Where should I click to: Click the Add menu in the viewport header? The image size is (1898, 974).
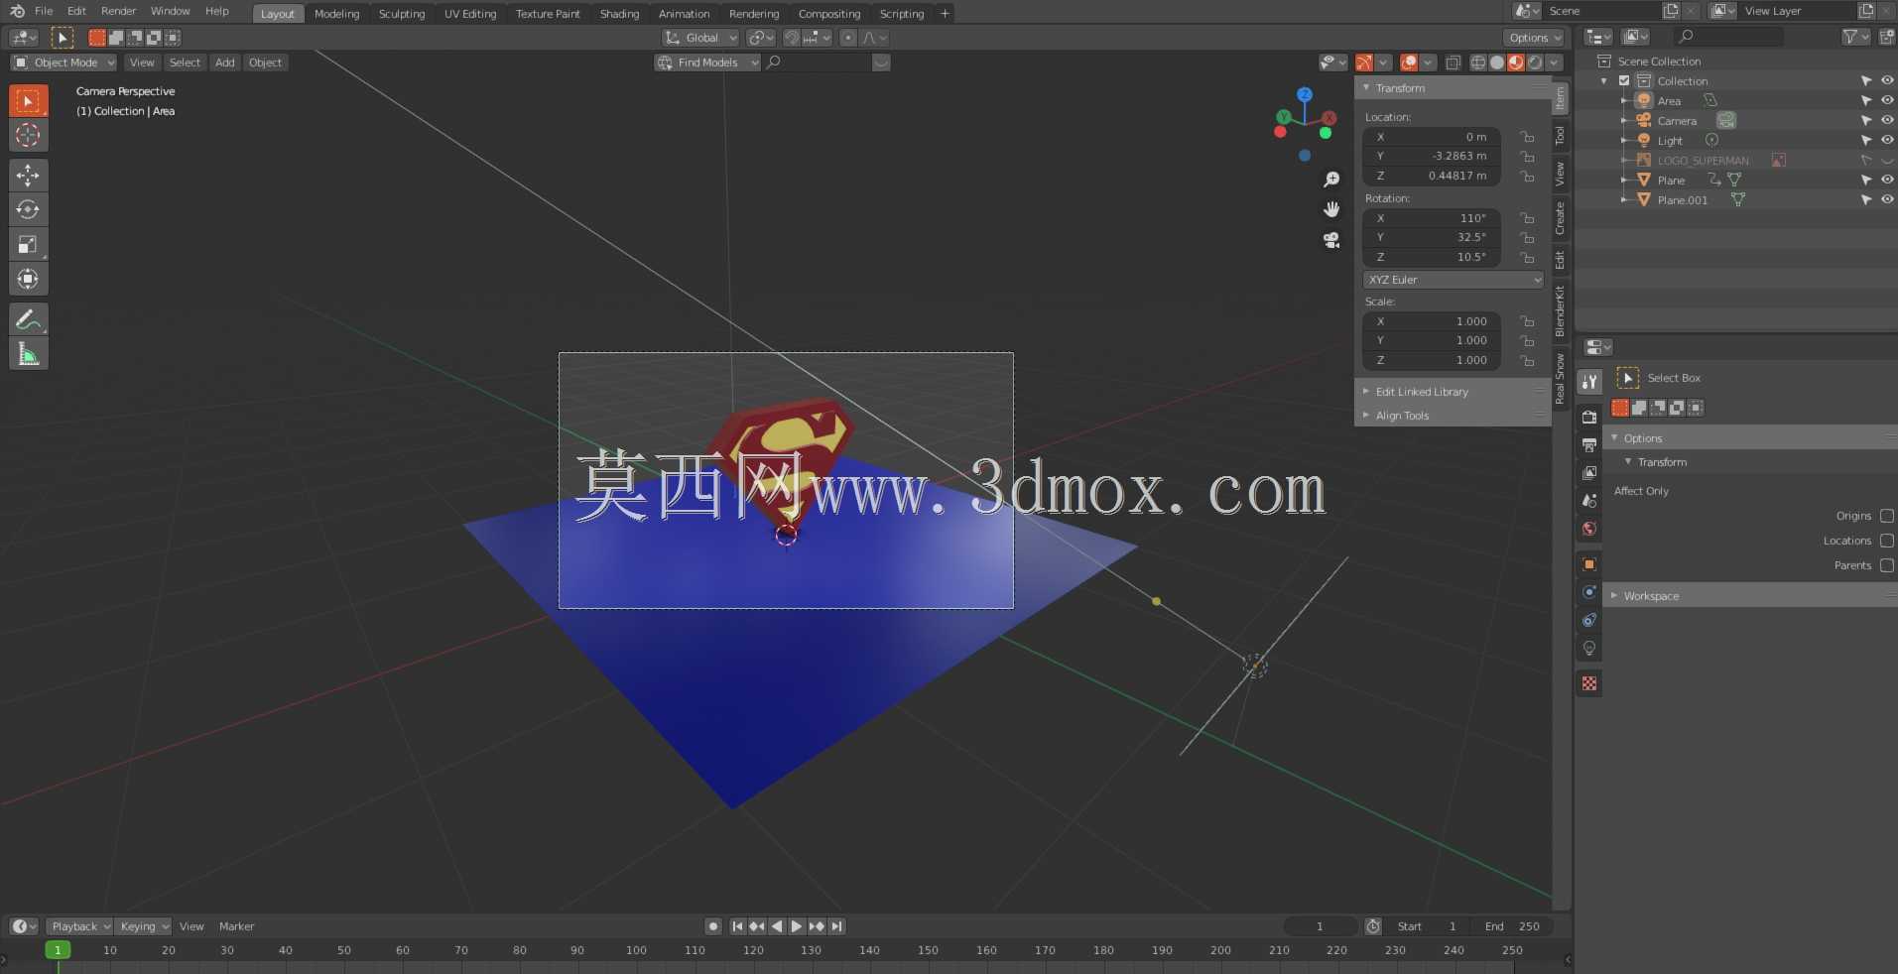[x=225, y=62]
